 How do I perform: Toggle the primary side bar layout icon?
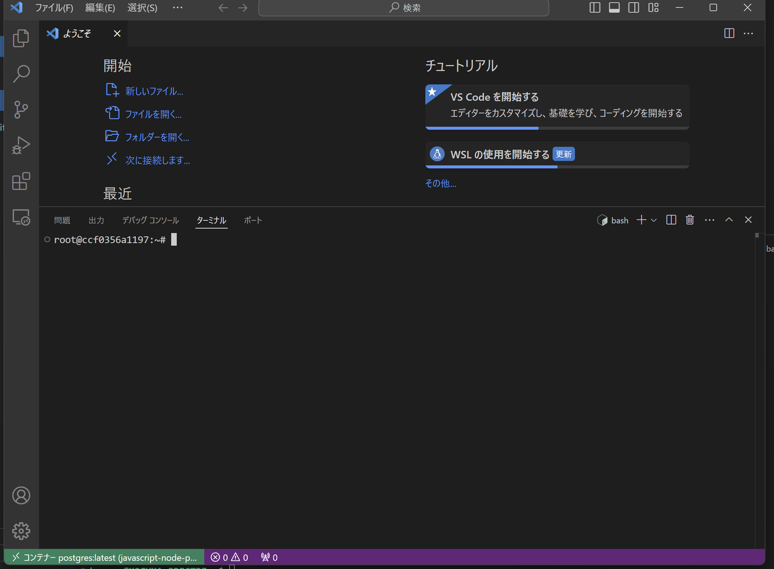click(595, 8)
